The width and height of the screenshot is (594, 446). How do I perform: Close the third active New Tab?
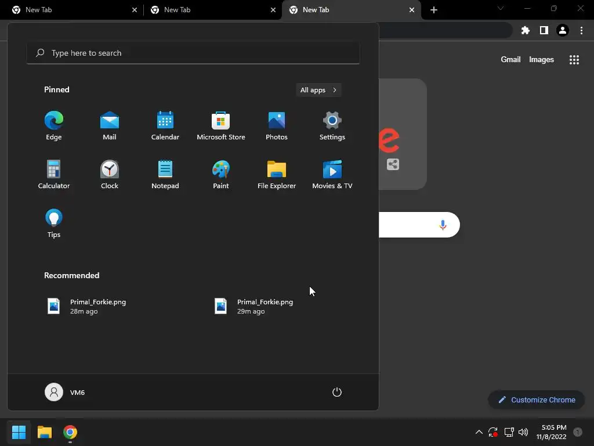coord(412,10)
